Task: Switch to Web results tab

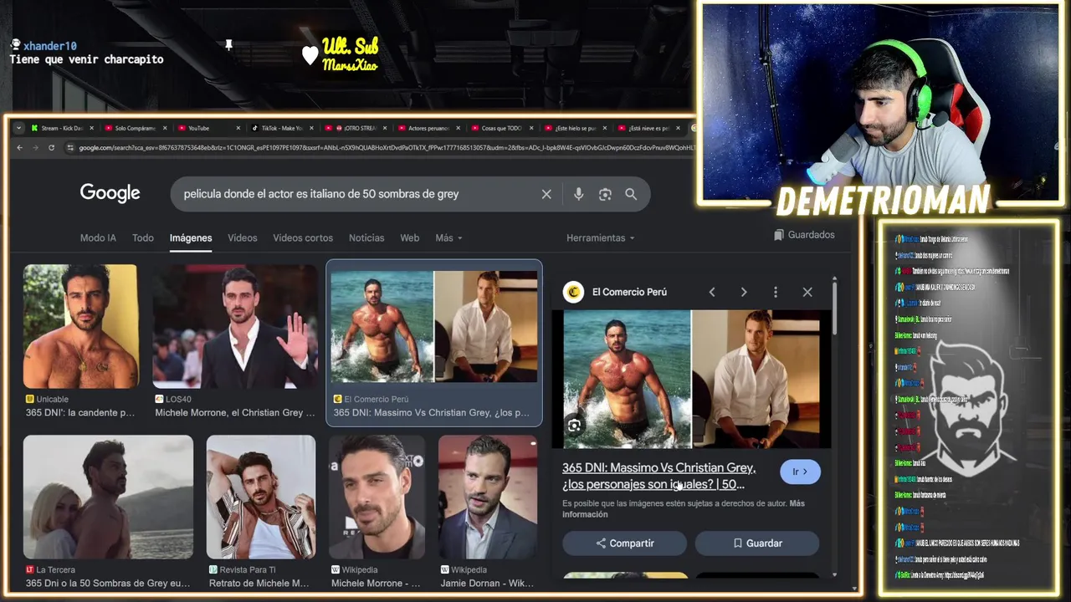Action: [x=409, y=238]
